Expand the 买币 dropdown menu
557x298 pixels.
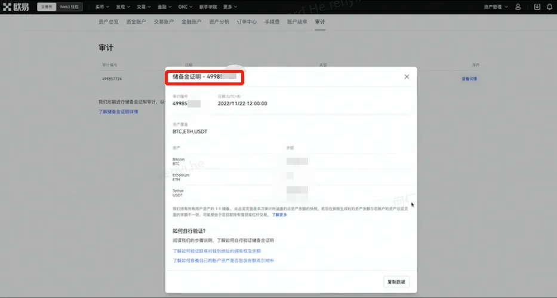tap(102, 7)
